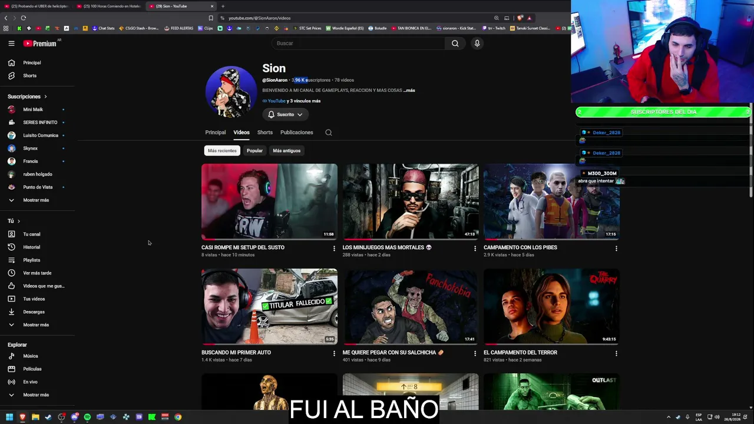Filter videos by Más antiguos
Image resolution: width=754 pixels, height=424 pixels.
click(287, 151)
